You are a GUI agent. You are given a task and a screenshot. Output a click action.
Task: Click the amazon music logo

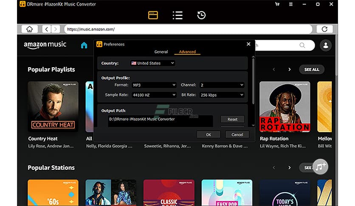[45, 45]
